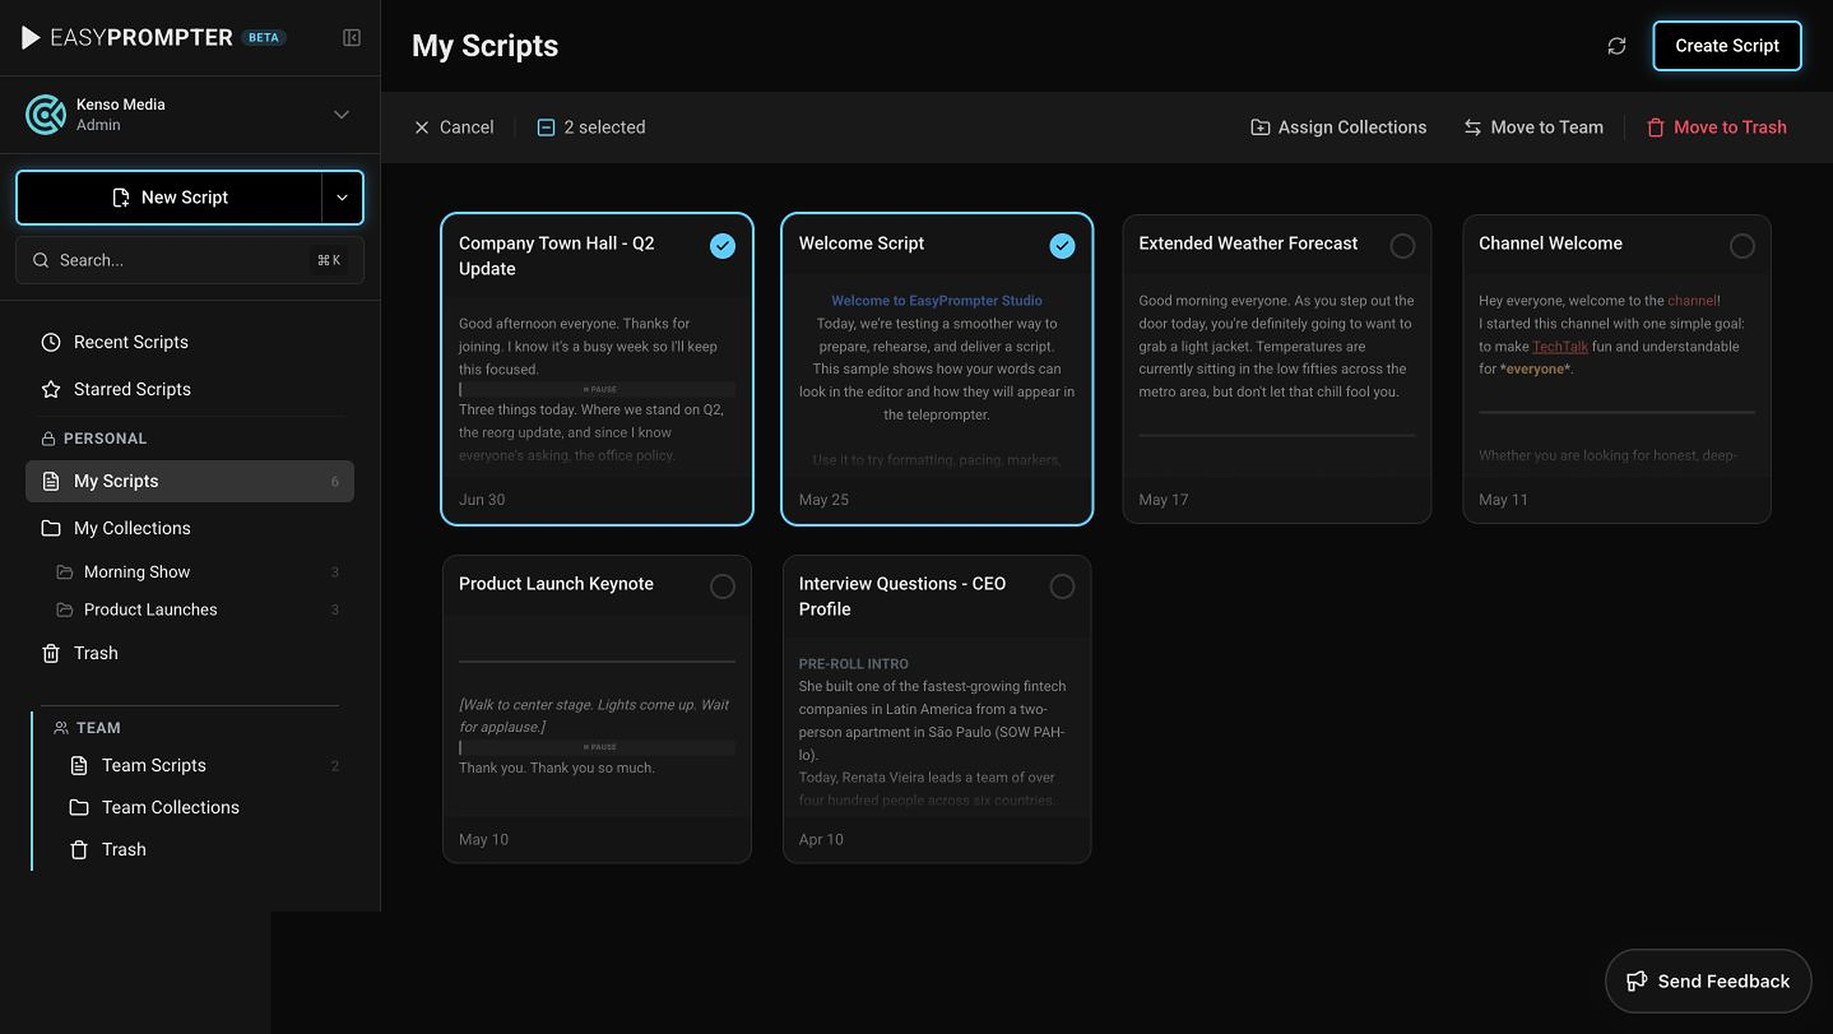Collapse the sidebar panel icon

[x=352, y=38]
